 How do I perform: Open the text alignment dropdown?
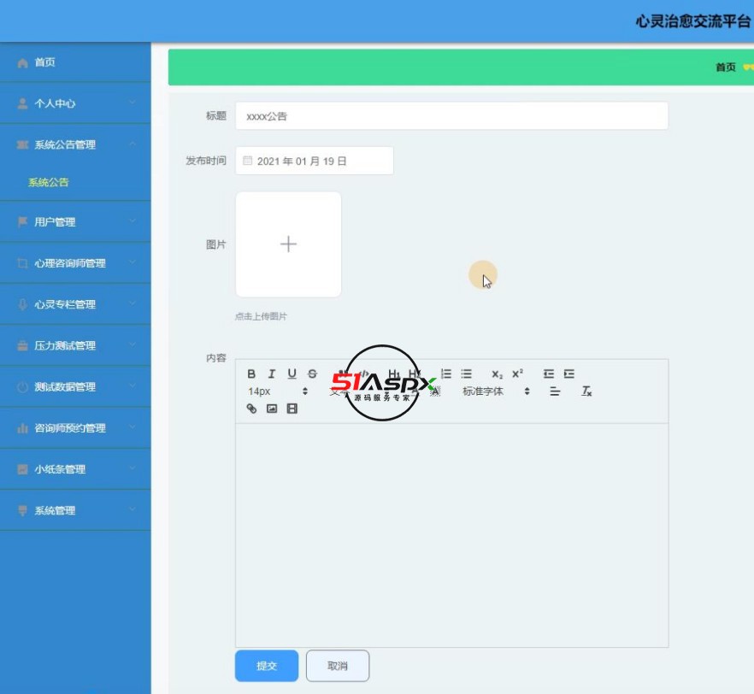pos(555,391)
